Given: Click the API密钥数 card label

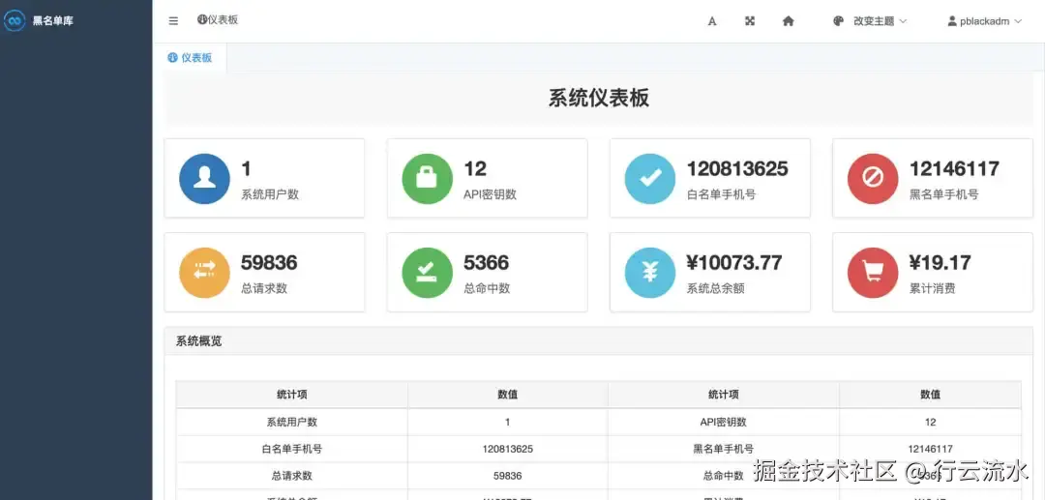Looking at the screenshot, I should click(490, 194).
